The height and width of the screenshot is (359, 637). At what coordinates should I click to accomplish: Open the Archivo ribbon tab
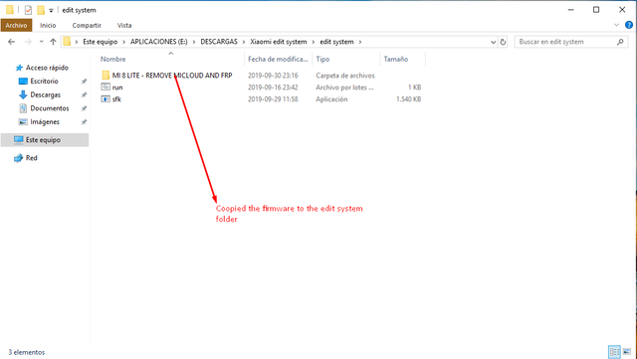tap(16, 25)
